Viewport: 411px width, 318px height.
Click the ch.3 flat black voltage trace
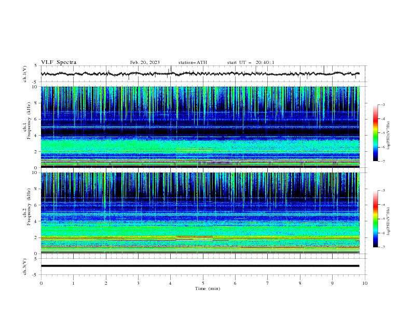coord(200,266)
